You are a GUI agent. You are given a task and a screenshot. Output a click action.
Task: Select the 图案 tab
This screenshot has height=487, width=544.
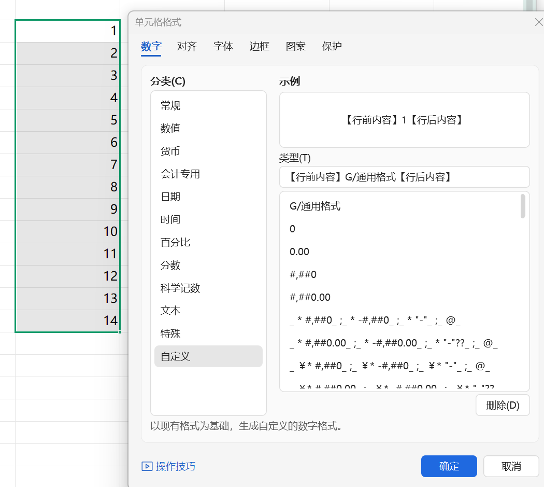tap(296, 46)
